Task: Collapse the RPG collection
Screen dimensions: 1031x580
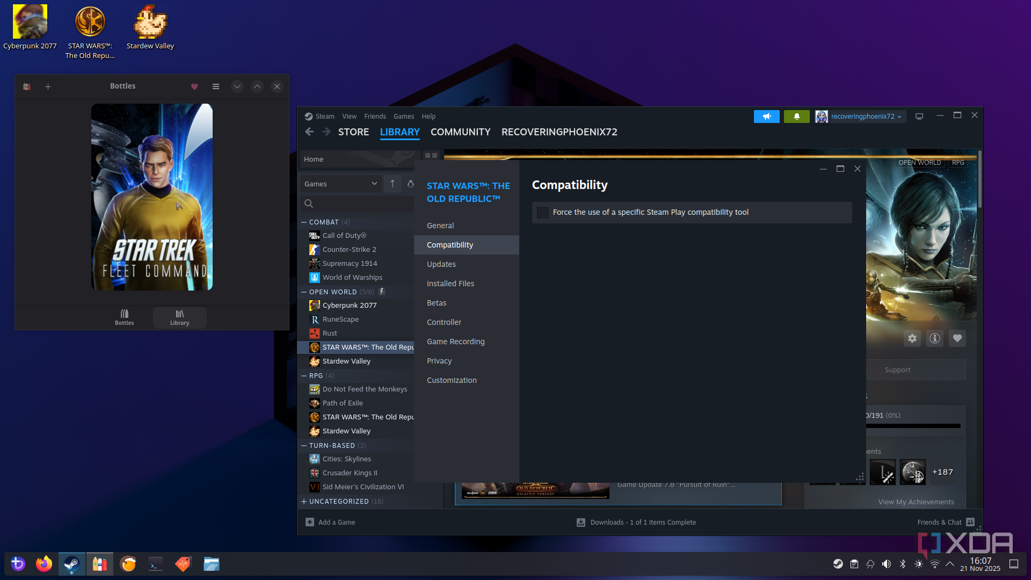Action: click(304, 375)
